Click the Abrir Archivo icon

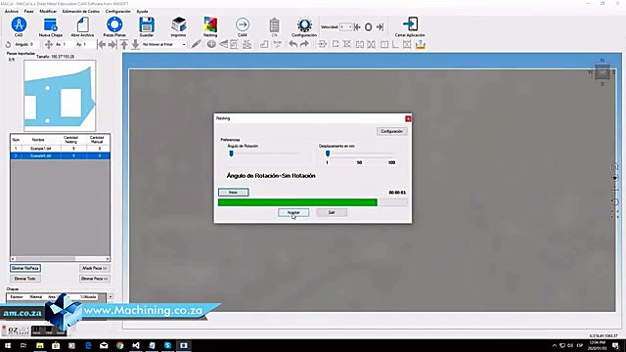[82, 25]
